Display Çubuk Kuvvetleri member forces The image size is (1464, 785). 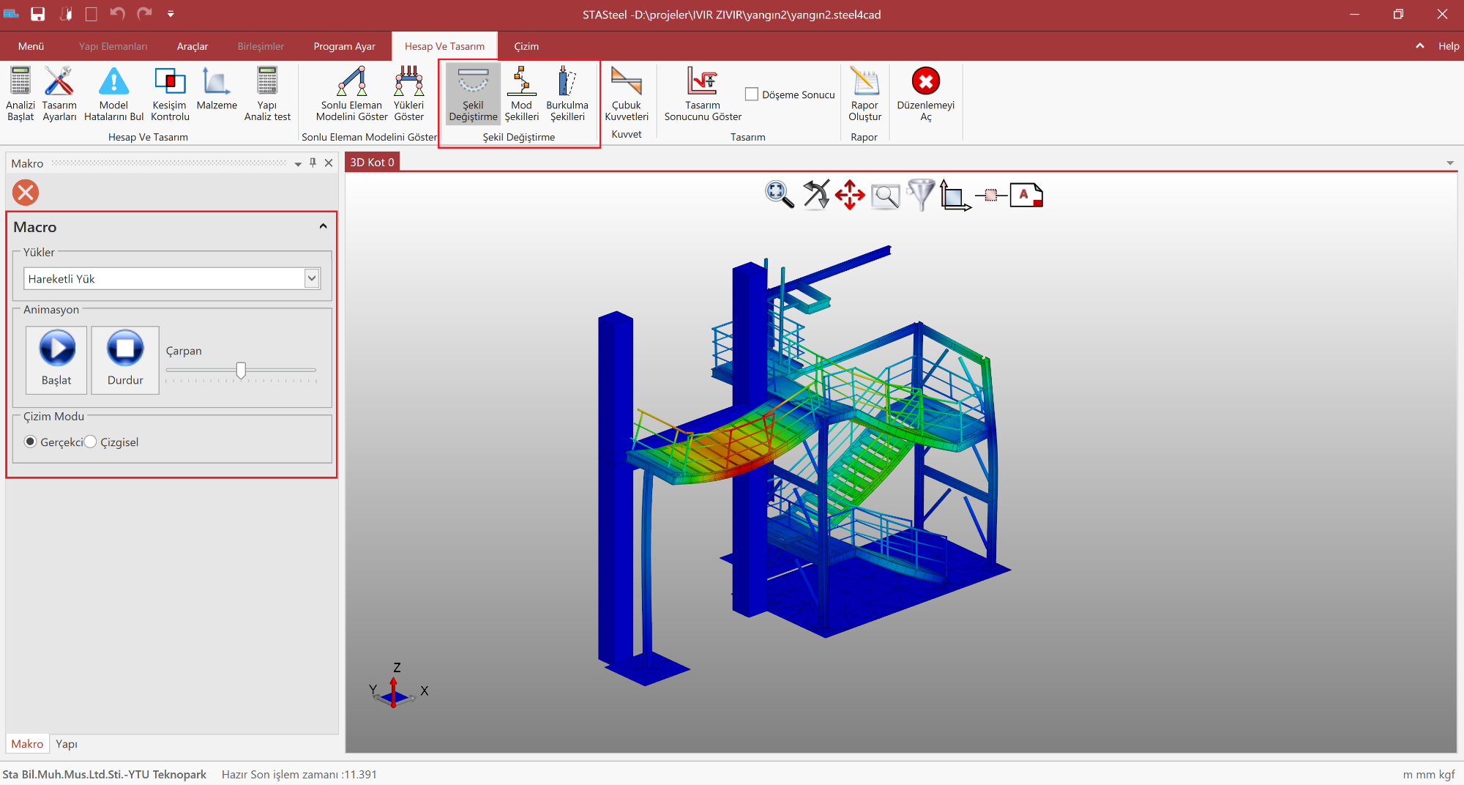[x=627, y=82]
